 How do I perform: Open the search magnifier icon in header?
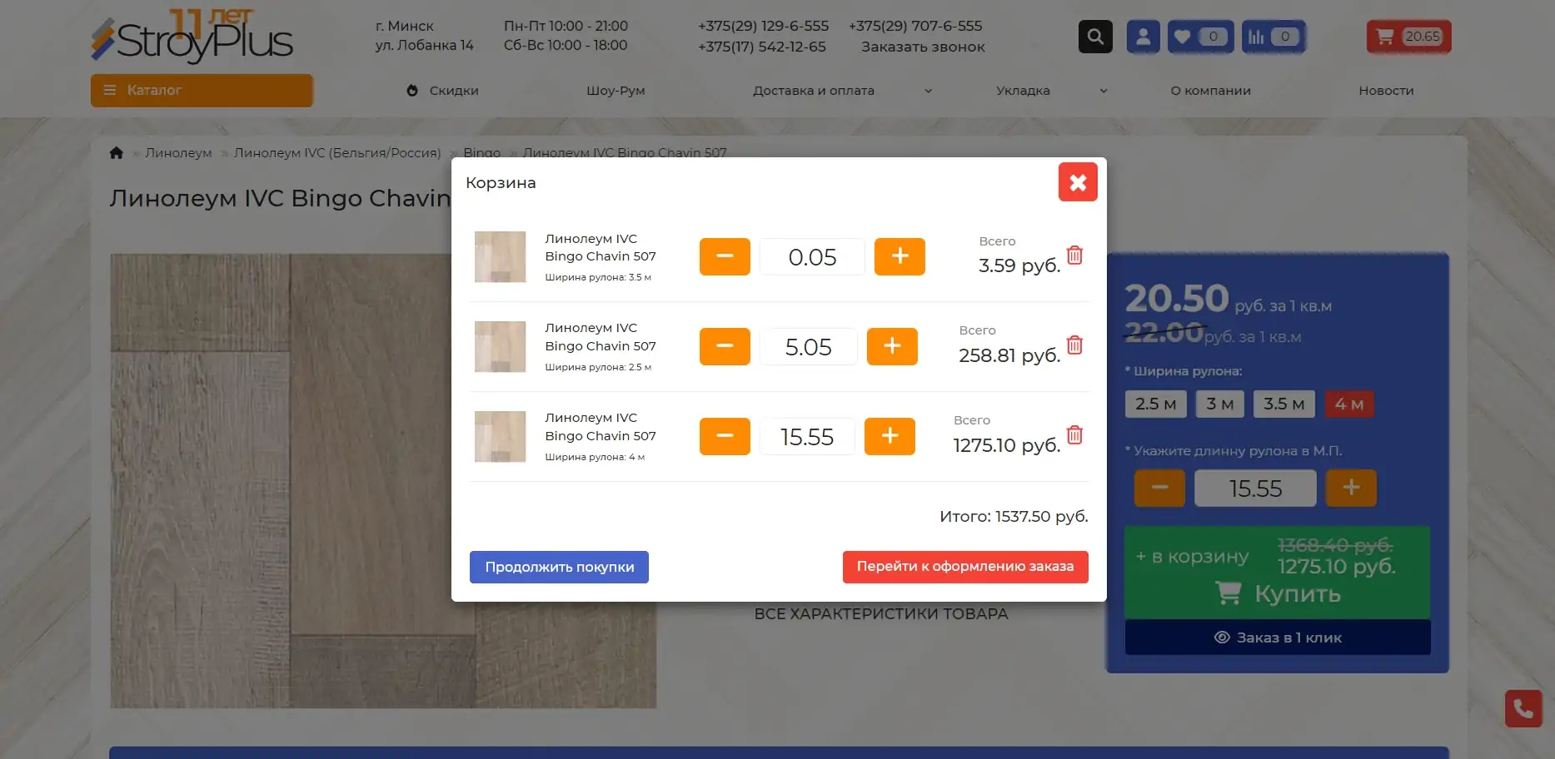1095,37
